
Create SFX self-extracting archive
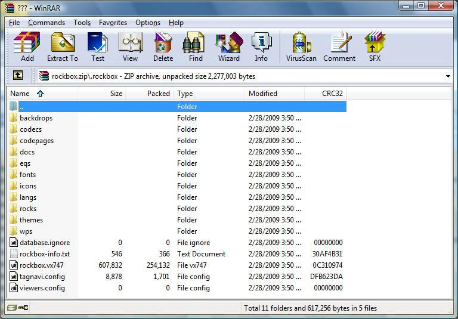pyautogui.click(x=375, y=47)
